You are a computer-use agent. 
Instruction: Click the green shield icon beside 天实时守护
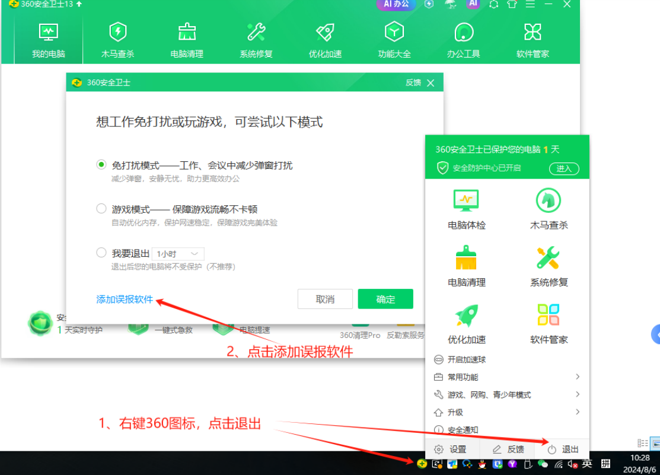tap(40, 324)
